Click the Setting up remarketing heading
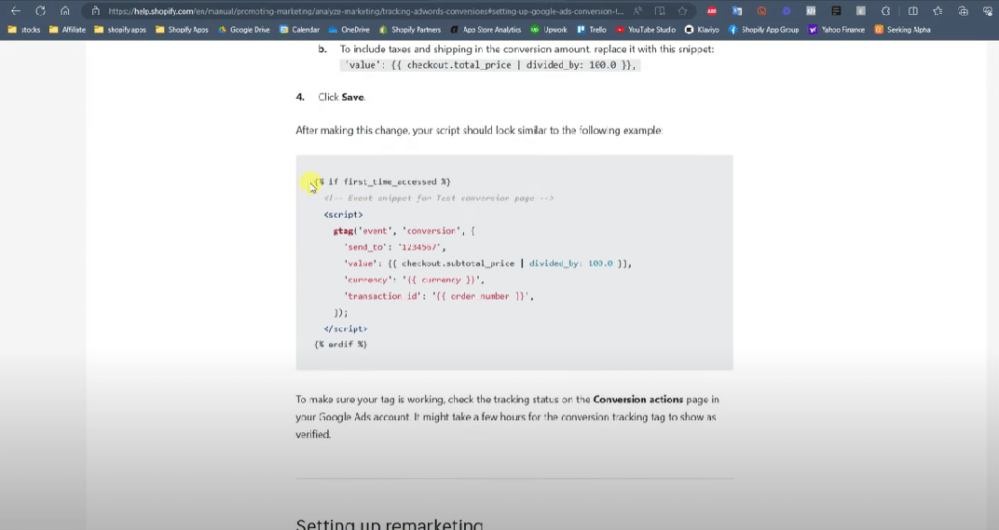This screenshot has height=530, width=999. click(390, 524)
